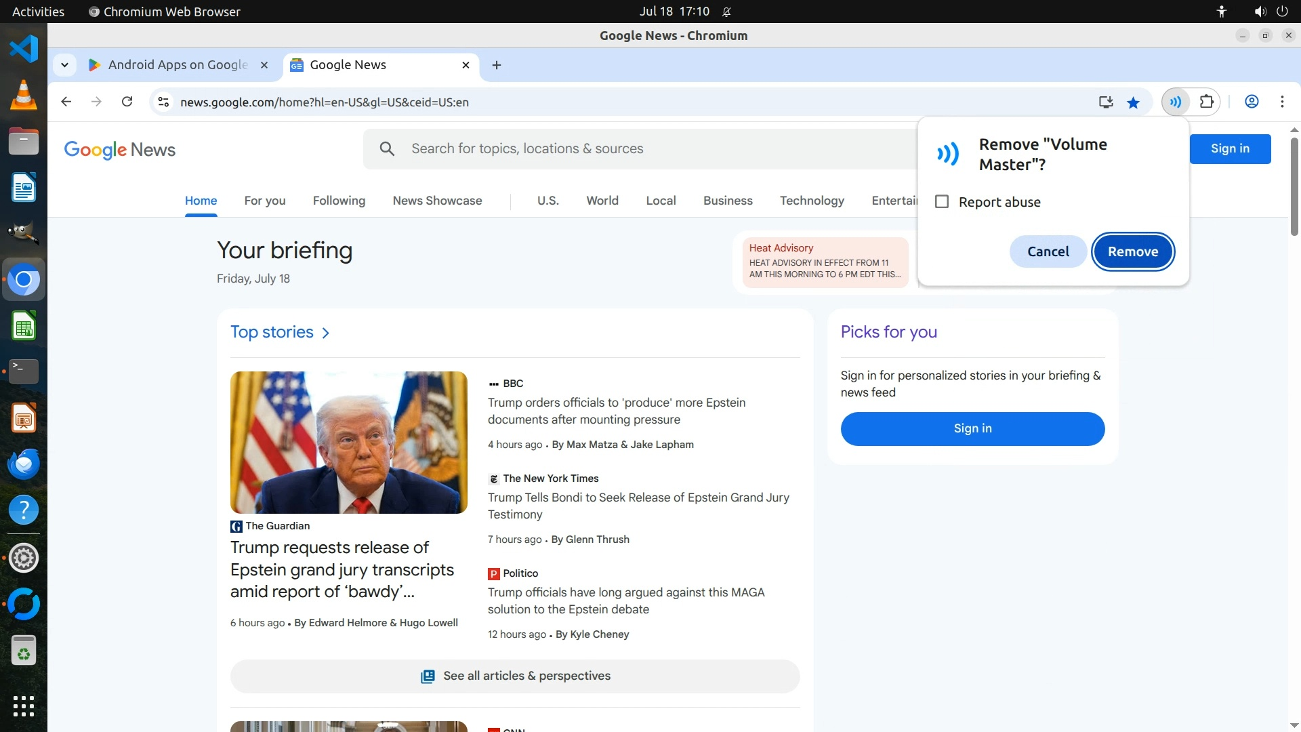Click the search magnifier icon
1301x732 pixels.
click(x=387, y=148)
